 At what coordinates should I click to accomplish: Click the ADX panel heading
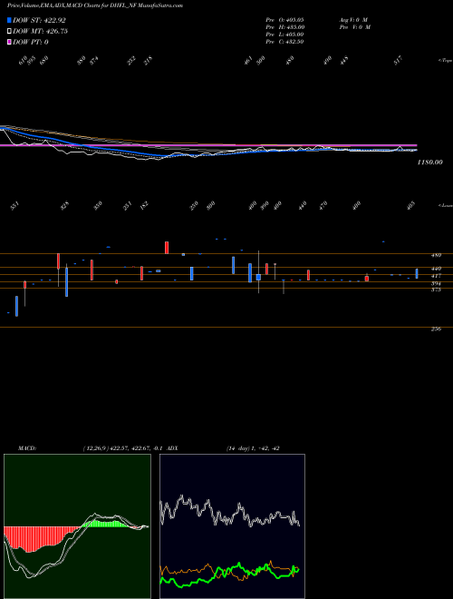[172, 447]
